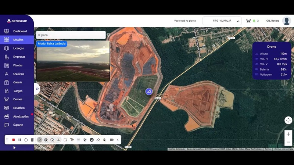Click the Galeria play icon

(7, 82)
